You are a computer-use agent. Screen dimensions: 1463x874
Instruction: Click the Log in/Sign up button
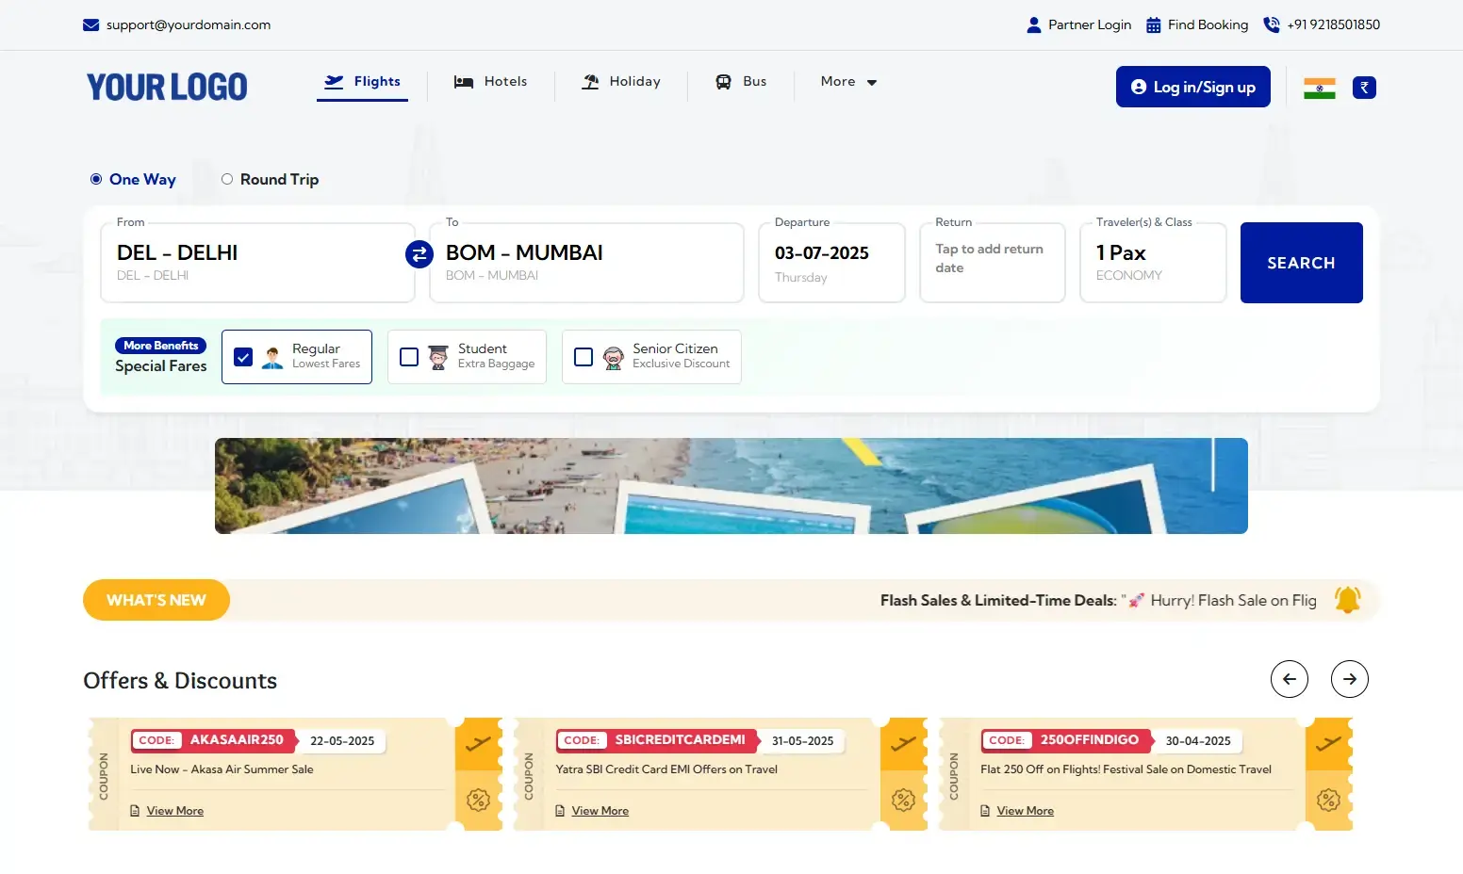1192,87
